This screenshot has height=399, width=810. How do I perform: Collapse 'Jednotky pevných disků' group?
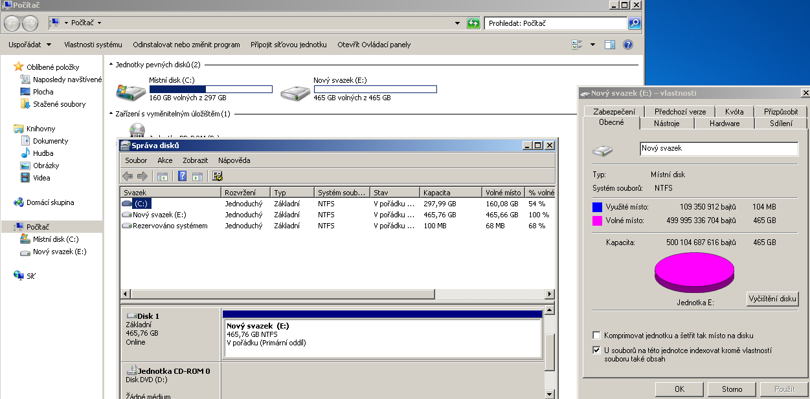[111, 65]
